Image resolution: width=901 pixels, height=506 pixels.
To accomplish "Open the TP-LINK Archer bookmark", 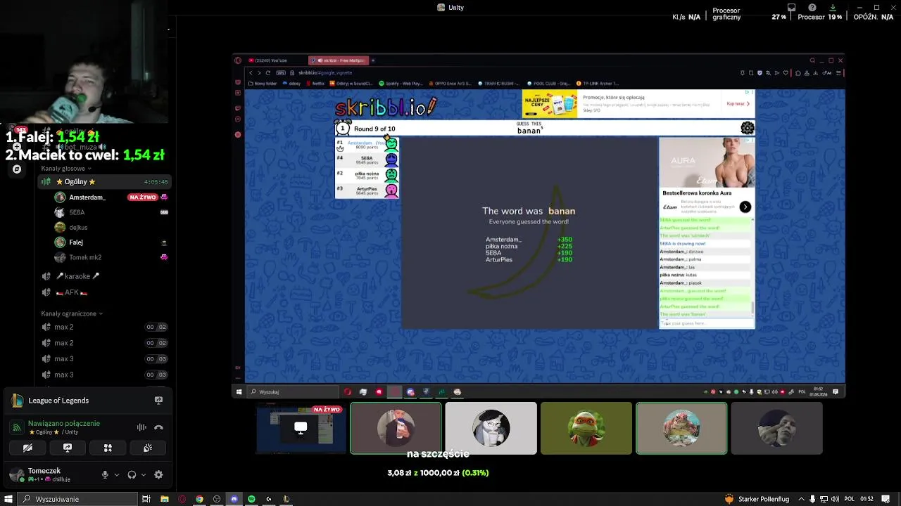I will click(598, 84).
